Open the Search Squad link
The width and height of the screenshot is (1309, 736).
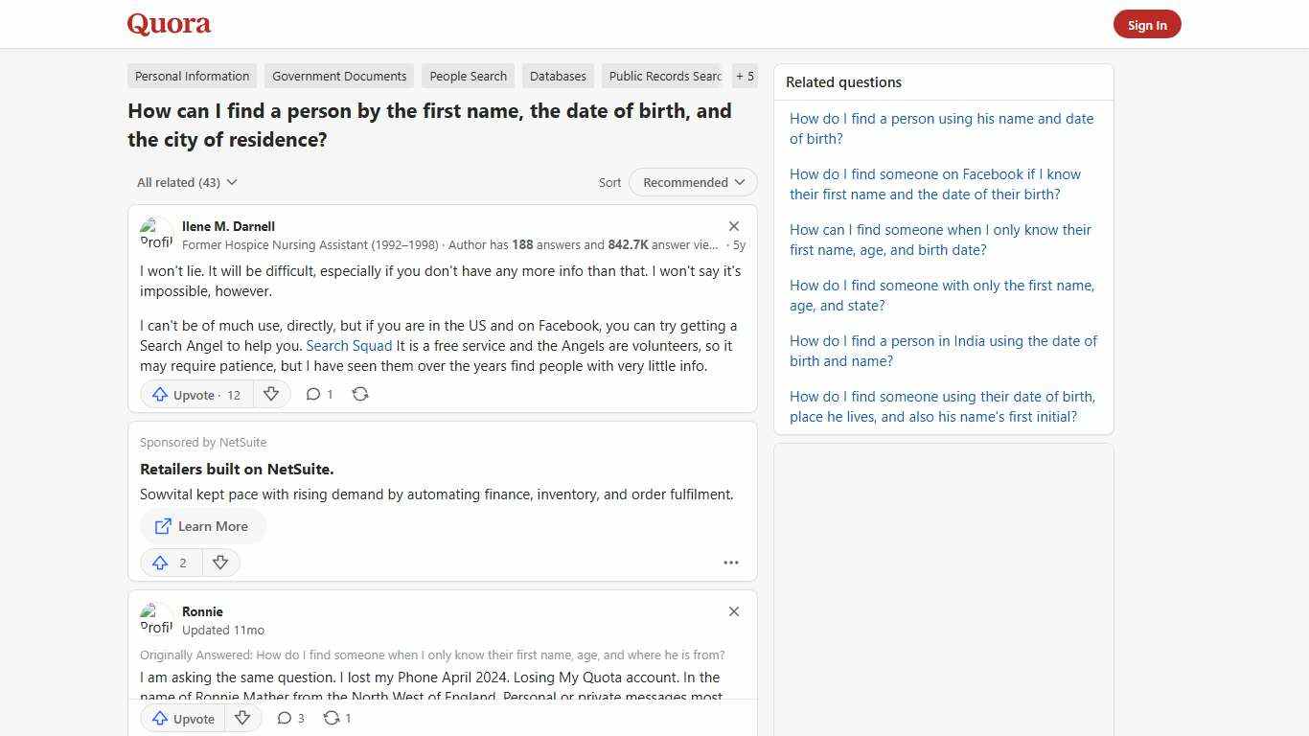349,345
